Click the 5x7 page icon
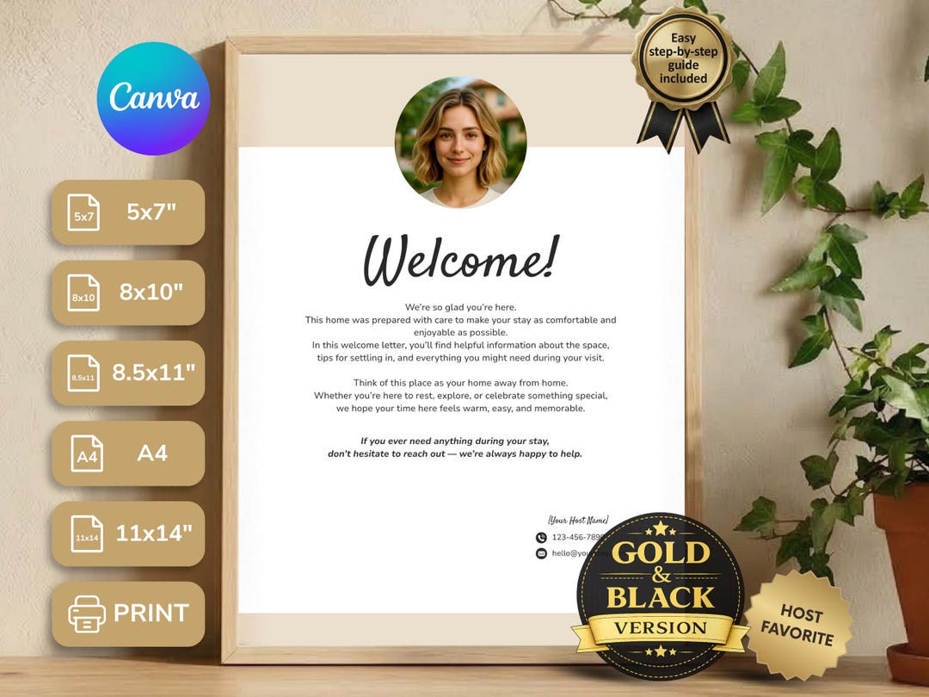Screen dimensions: 929x697 (x=83, y=213)
